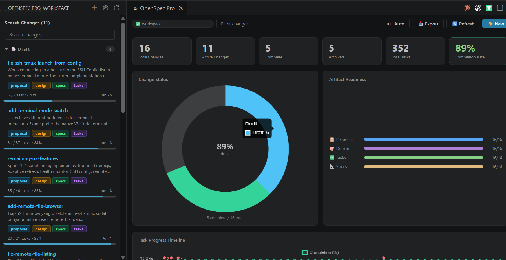The image size is (506, 260).
Task: Click design tag on remaining-ux-features
Action: coord(41,181)
